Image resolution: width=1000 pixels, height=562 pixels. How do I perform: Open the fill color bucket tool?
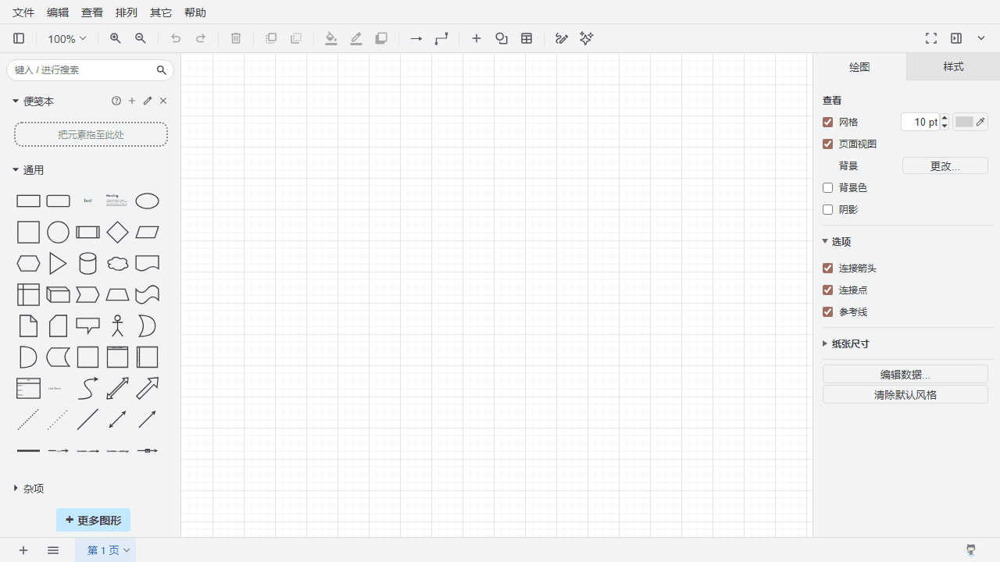[331, 38]
